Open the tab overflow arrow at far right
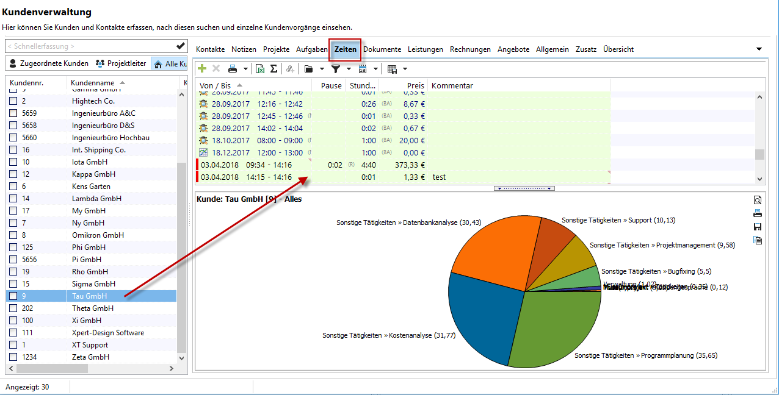The image size is (779, 395). 759,49
